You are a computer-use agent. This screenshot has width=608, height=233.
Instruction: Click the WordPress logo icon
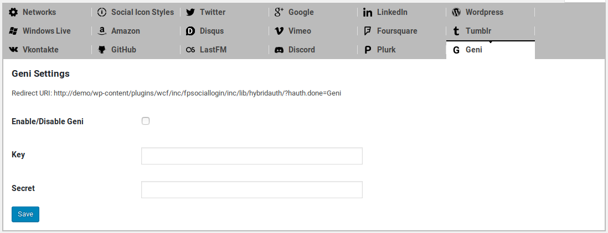(456, 12)
